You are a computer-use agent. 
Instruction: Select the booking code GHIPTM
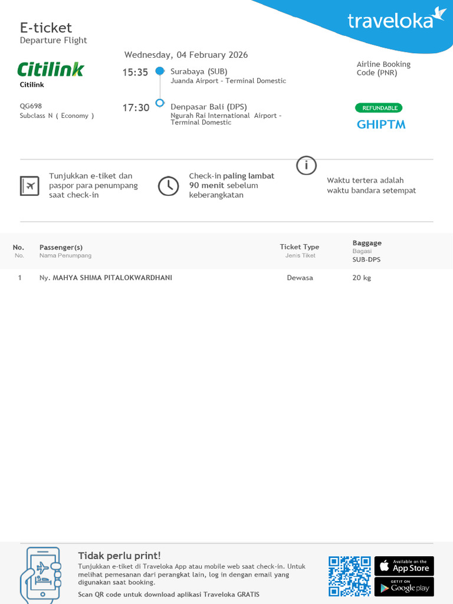381,124
